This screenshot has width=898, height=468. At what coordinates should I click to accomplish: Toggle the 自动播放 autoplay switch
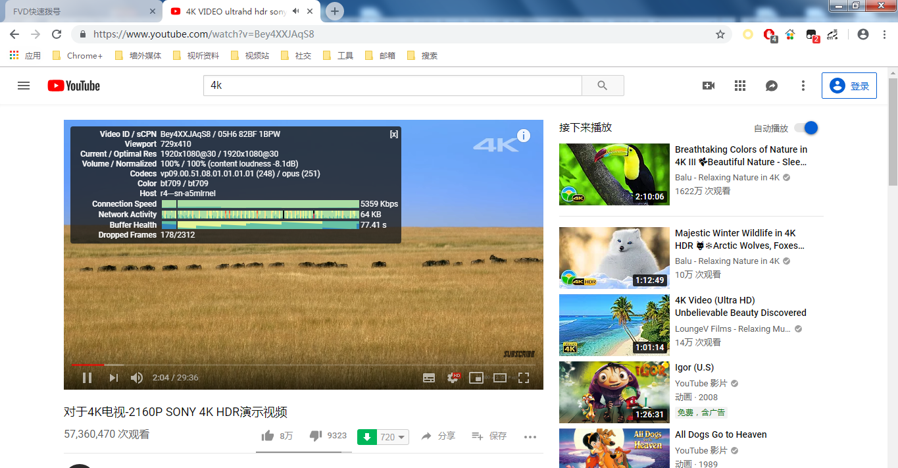coord(806,128)
